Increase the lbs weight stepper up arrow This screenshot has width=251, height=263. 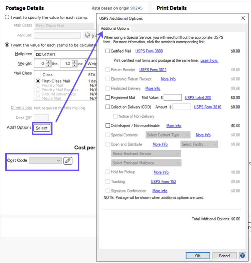coord(48,62)
